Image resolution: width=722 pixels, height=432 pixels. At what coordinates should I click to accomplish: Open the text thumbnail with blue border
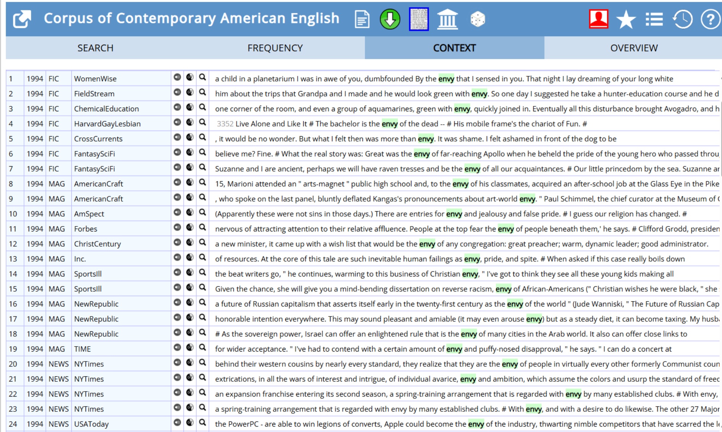point(419,19)
